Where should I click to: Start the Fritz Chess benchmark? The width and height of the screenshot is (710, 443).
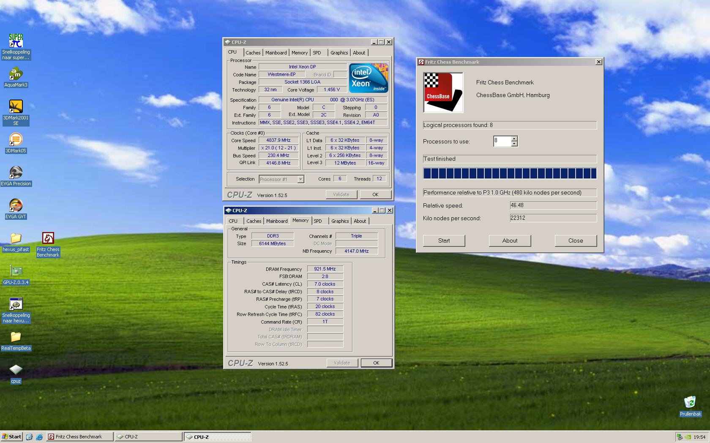444,240
